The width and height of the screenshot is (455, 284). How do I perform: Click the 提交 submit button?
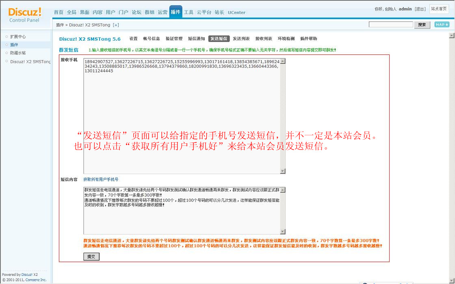[91, 256]
